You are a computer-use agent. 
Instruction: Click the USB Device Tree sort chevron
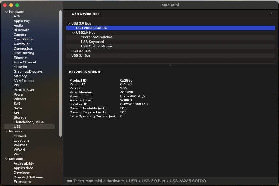[x=271, y=14]
